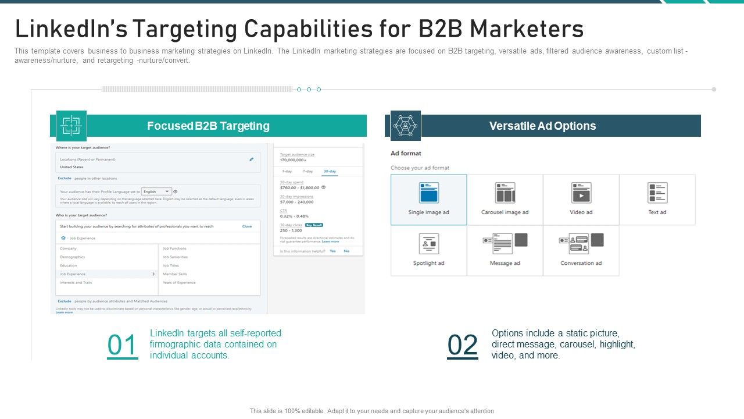Image resolution: width=744 pixels, height=419 pixels.
Task: Click the 57,000 - 240,000 impressions value
Action: tap(296, 201)
